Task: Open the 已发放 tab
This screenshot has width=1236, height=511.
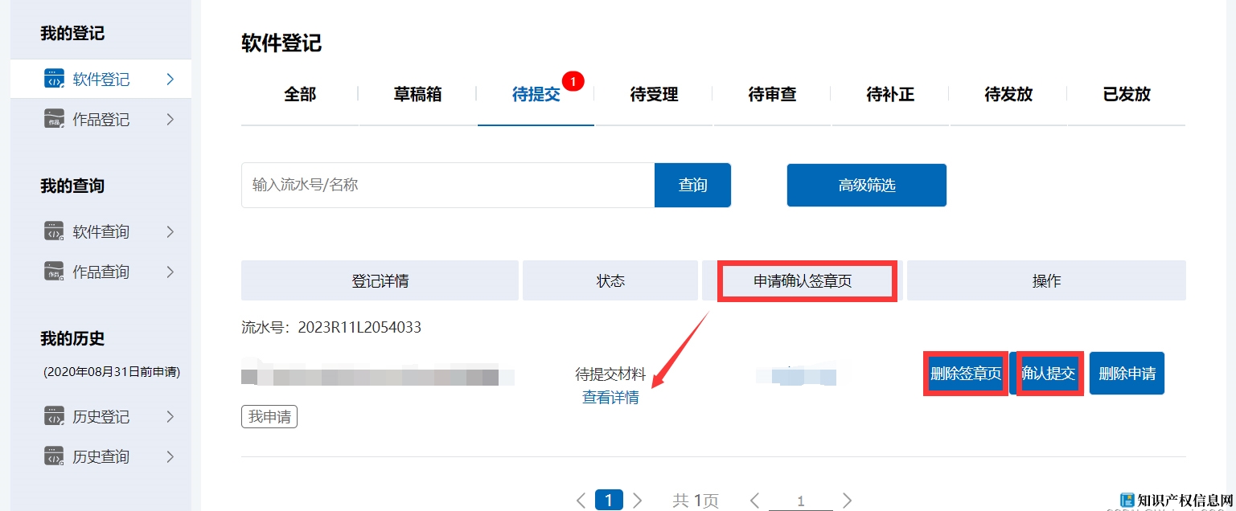Action: (1126, 95)
